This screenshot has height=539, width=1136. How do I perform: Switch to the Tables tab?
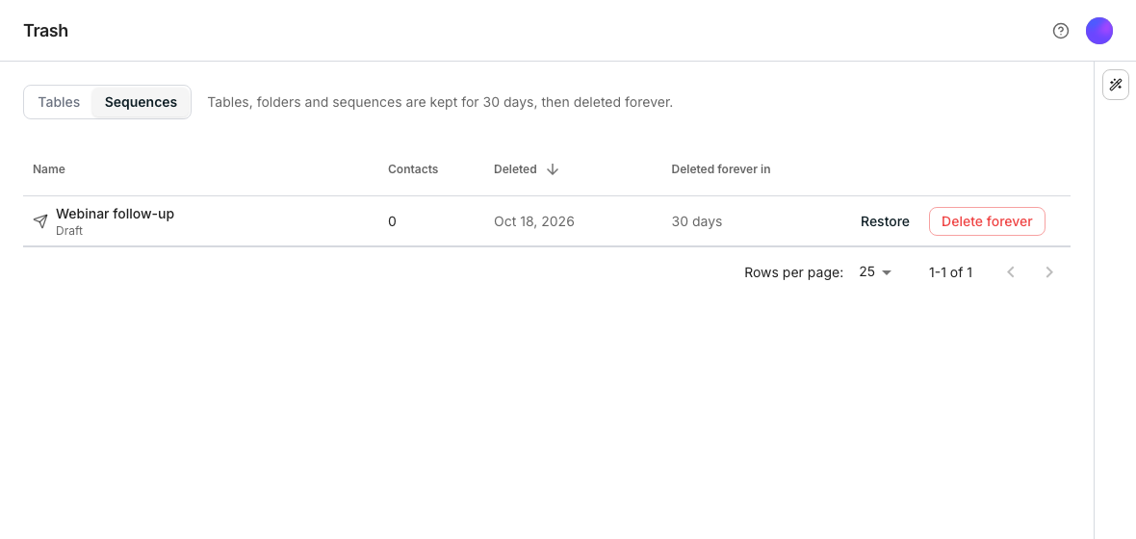(x=59, y=102)
